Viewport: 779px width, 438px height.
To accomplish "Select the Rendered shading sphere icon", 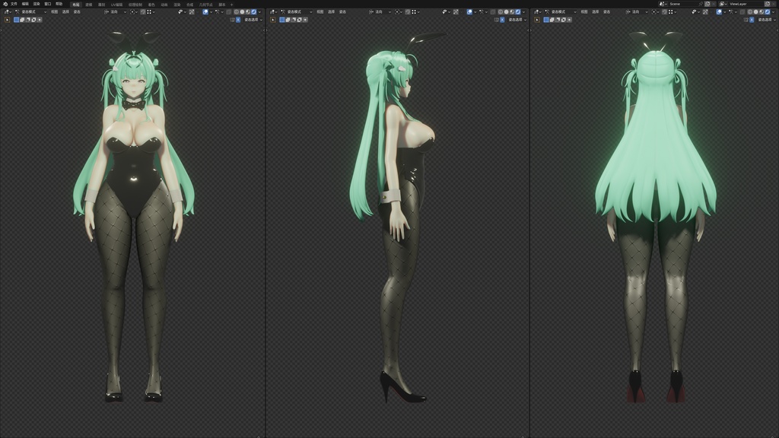I will pos(254,12).
